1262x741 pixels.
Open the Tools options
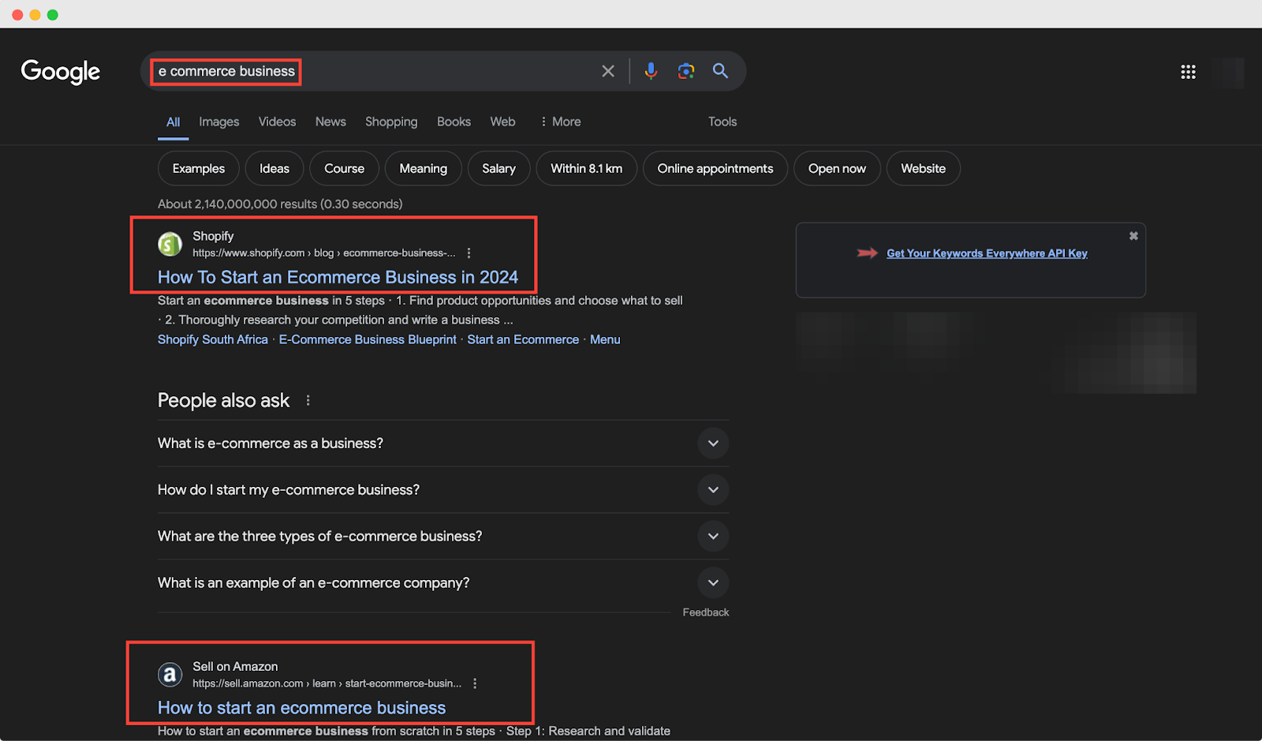click(722, 122)
